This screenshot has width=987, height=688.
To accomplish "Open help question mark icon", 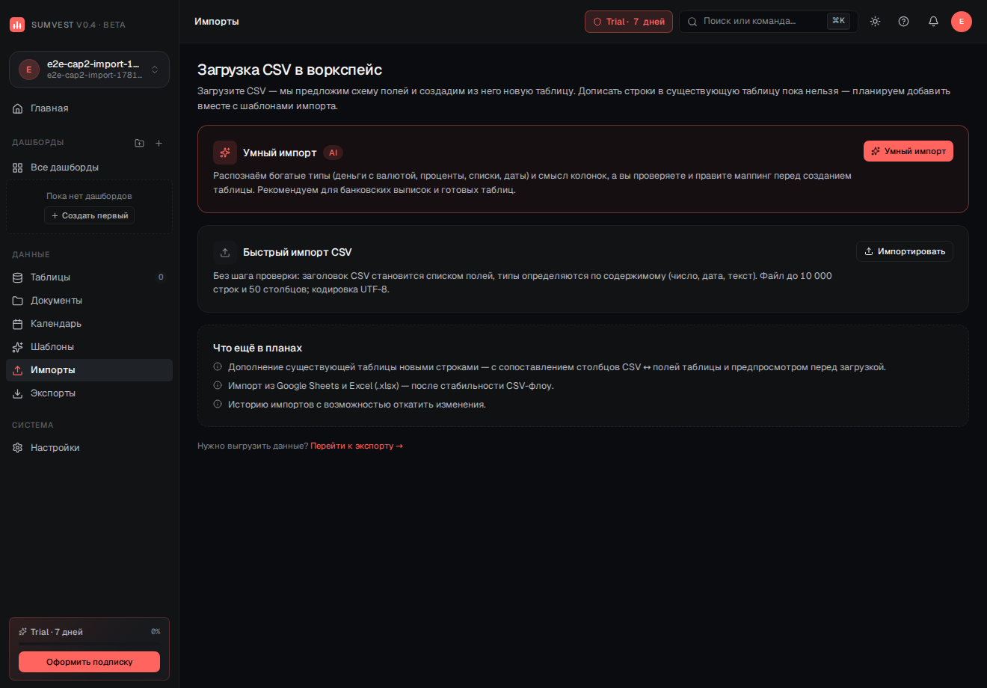I will 903,22.
